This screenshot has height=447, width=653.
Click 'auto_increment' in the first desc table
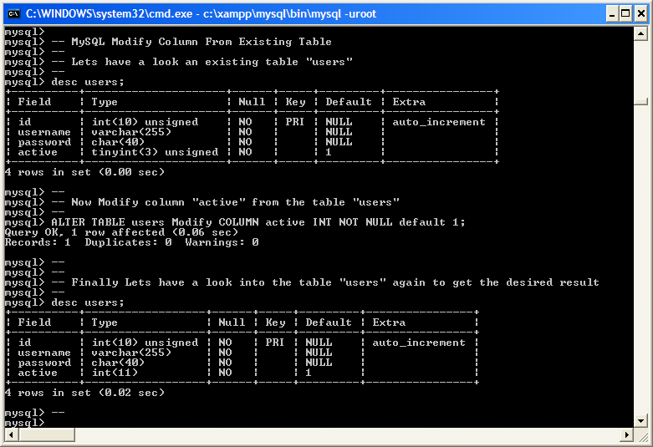coord(439,122)
